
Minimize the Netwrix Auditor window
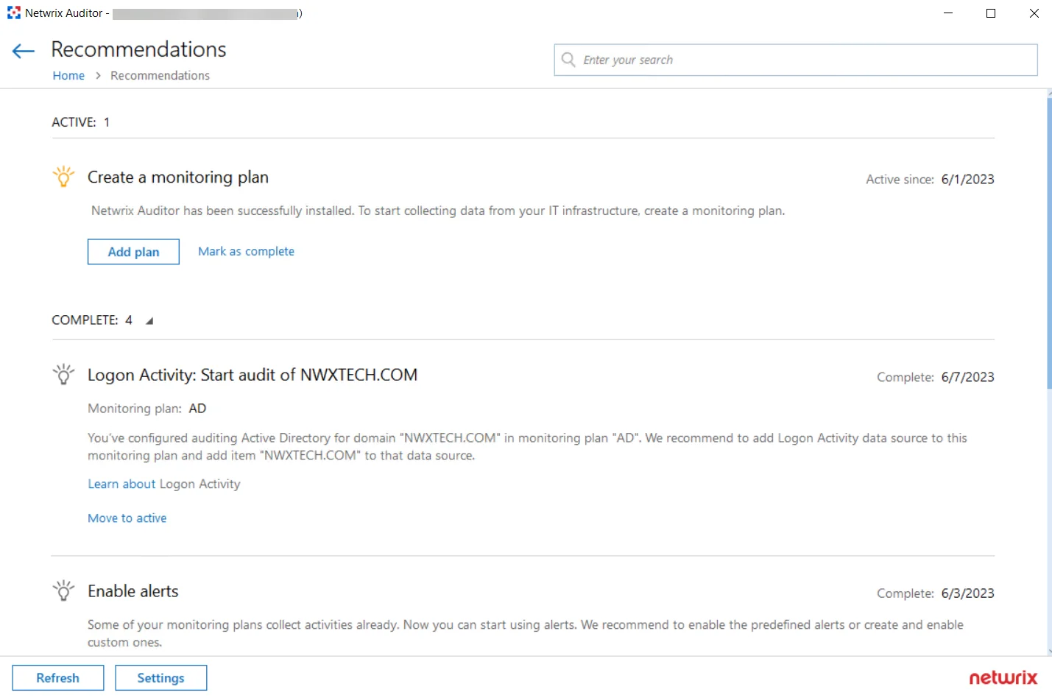948,13
